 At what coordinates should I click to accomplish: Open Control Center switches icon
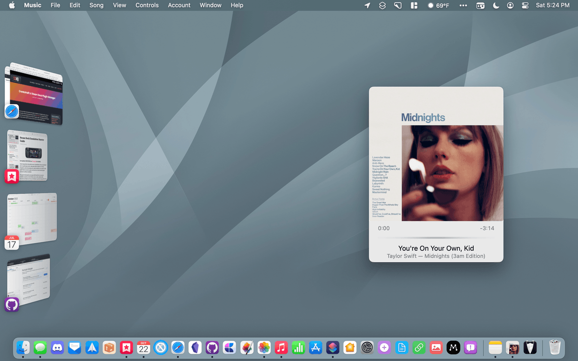(x=525, y=5)
